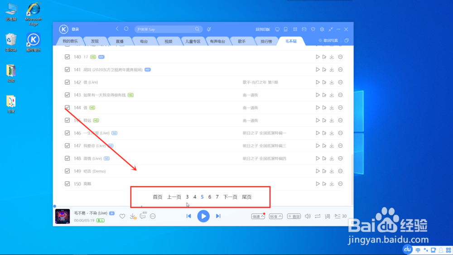This screenshot has width=453, height=255.
Task: Open the skin shirt icon
Action: (x=313, y=29)
